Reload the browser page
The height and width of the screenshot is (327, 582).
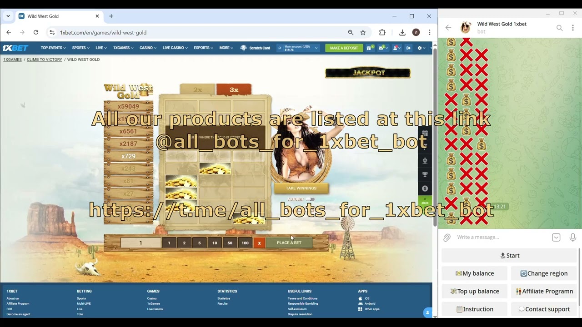[x=36, y=32]
